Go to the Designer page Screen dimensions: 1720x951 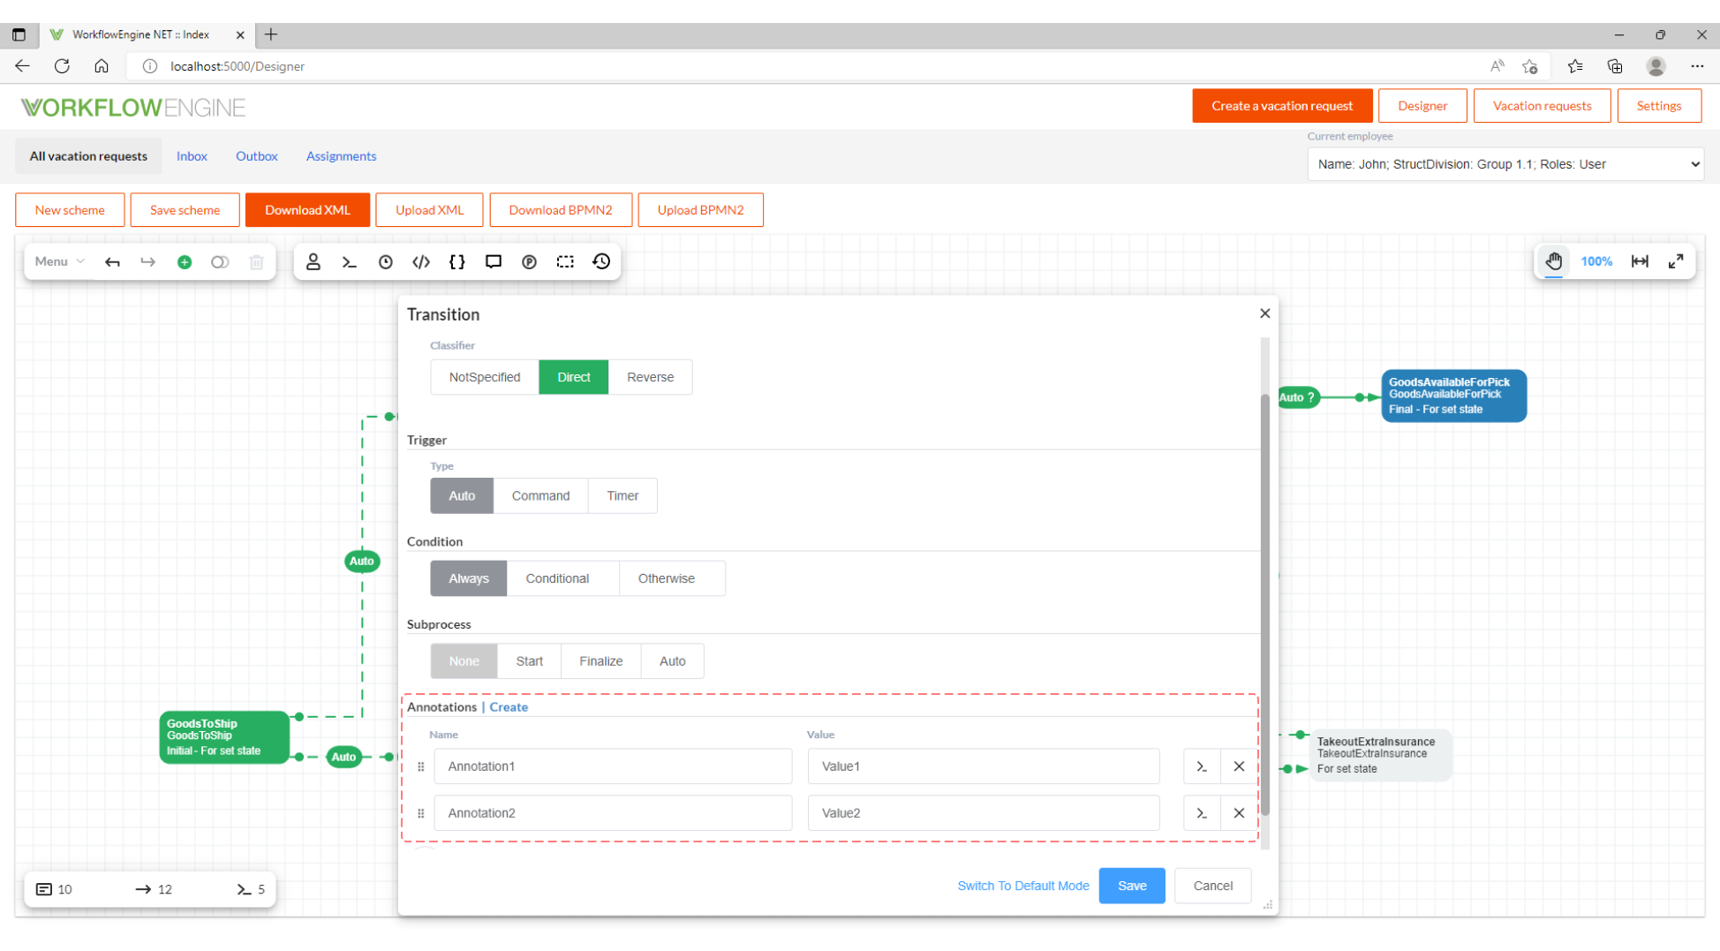pos(1422,106)
